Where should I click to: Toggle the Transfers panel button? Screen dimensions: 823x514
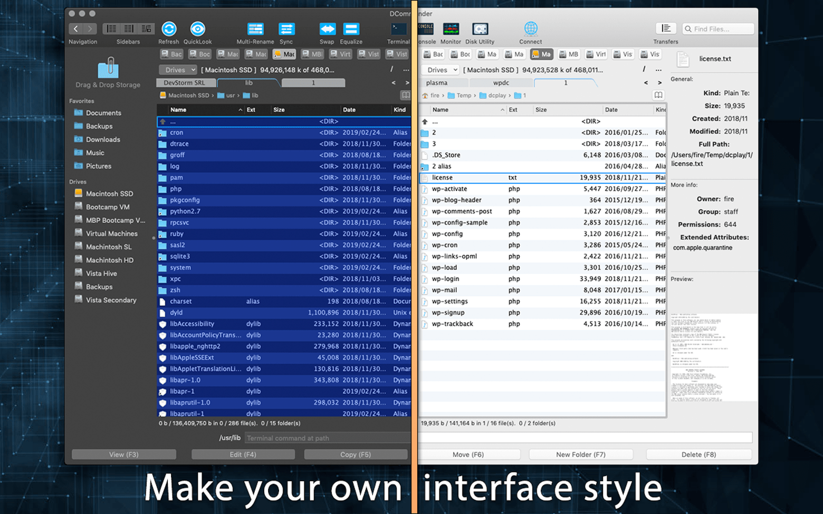666,28
